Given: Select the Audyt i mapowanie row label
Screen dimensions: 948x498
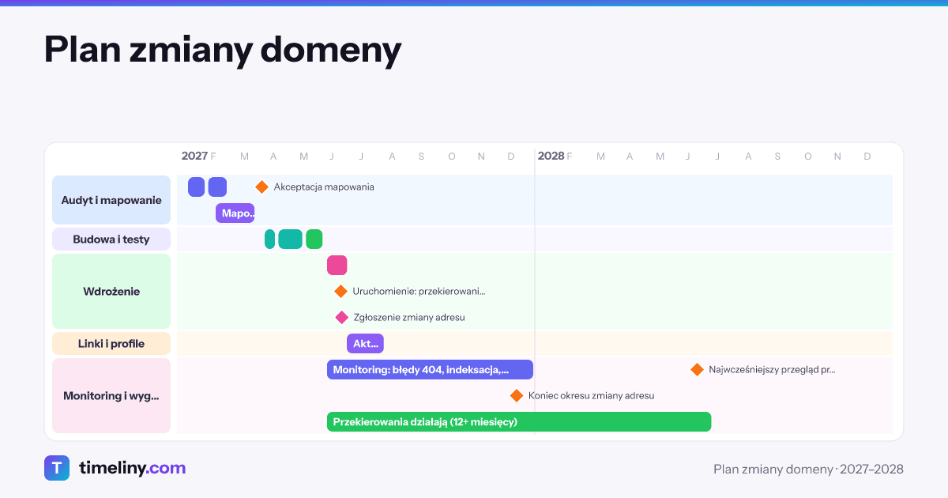Looking at the screenshot, I should (x=111, y=200).
